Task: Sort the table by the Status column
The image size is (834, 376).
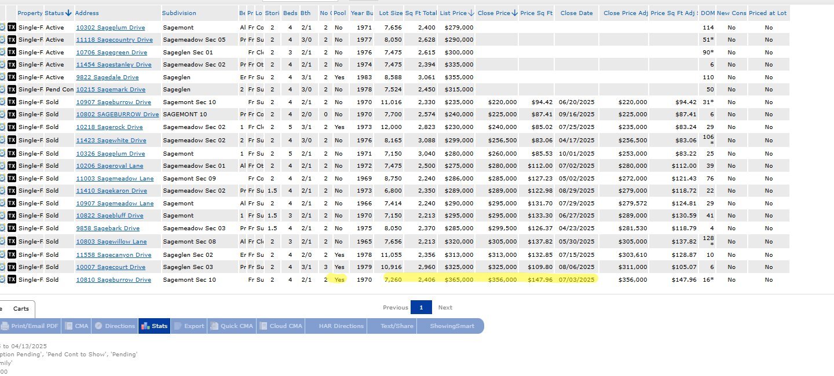Action: click(x=58, y=13)
